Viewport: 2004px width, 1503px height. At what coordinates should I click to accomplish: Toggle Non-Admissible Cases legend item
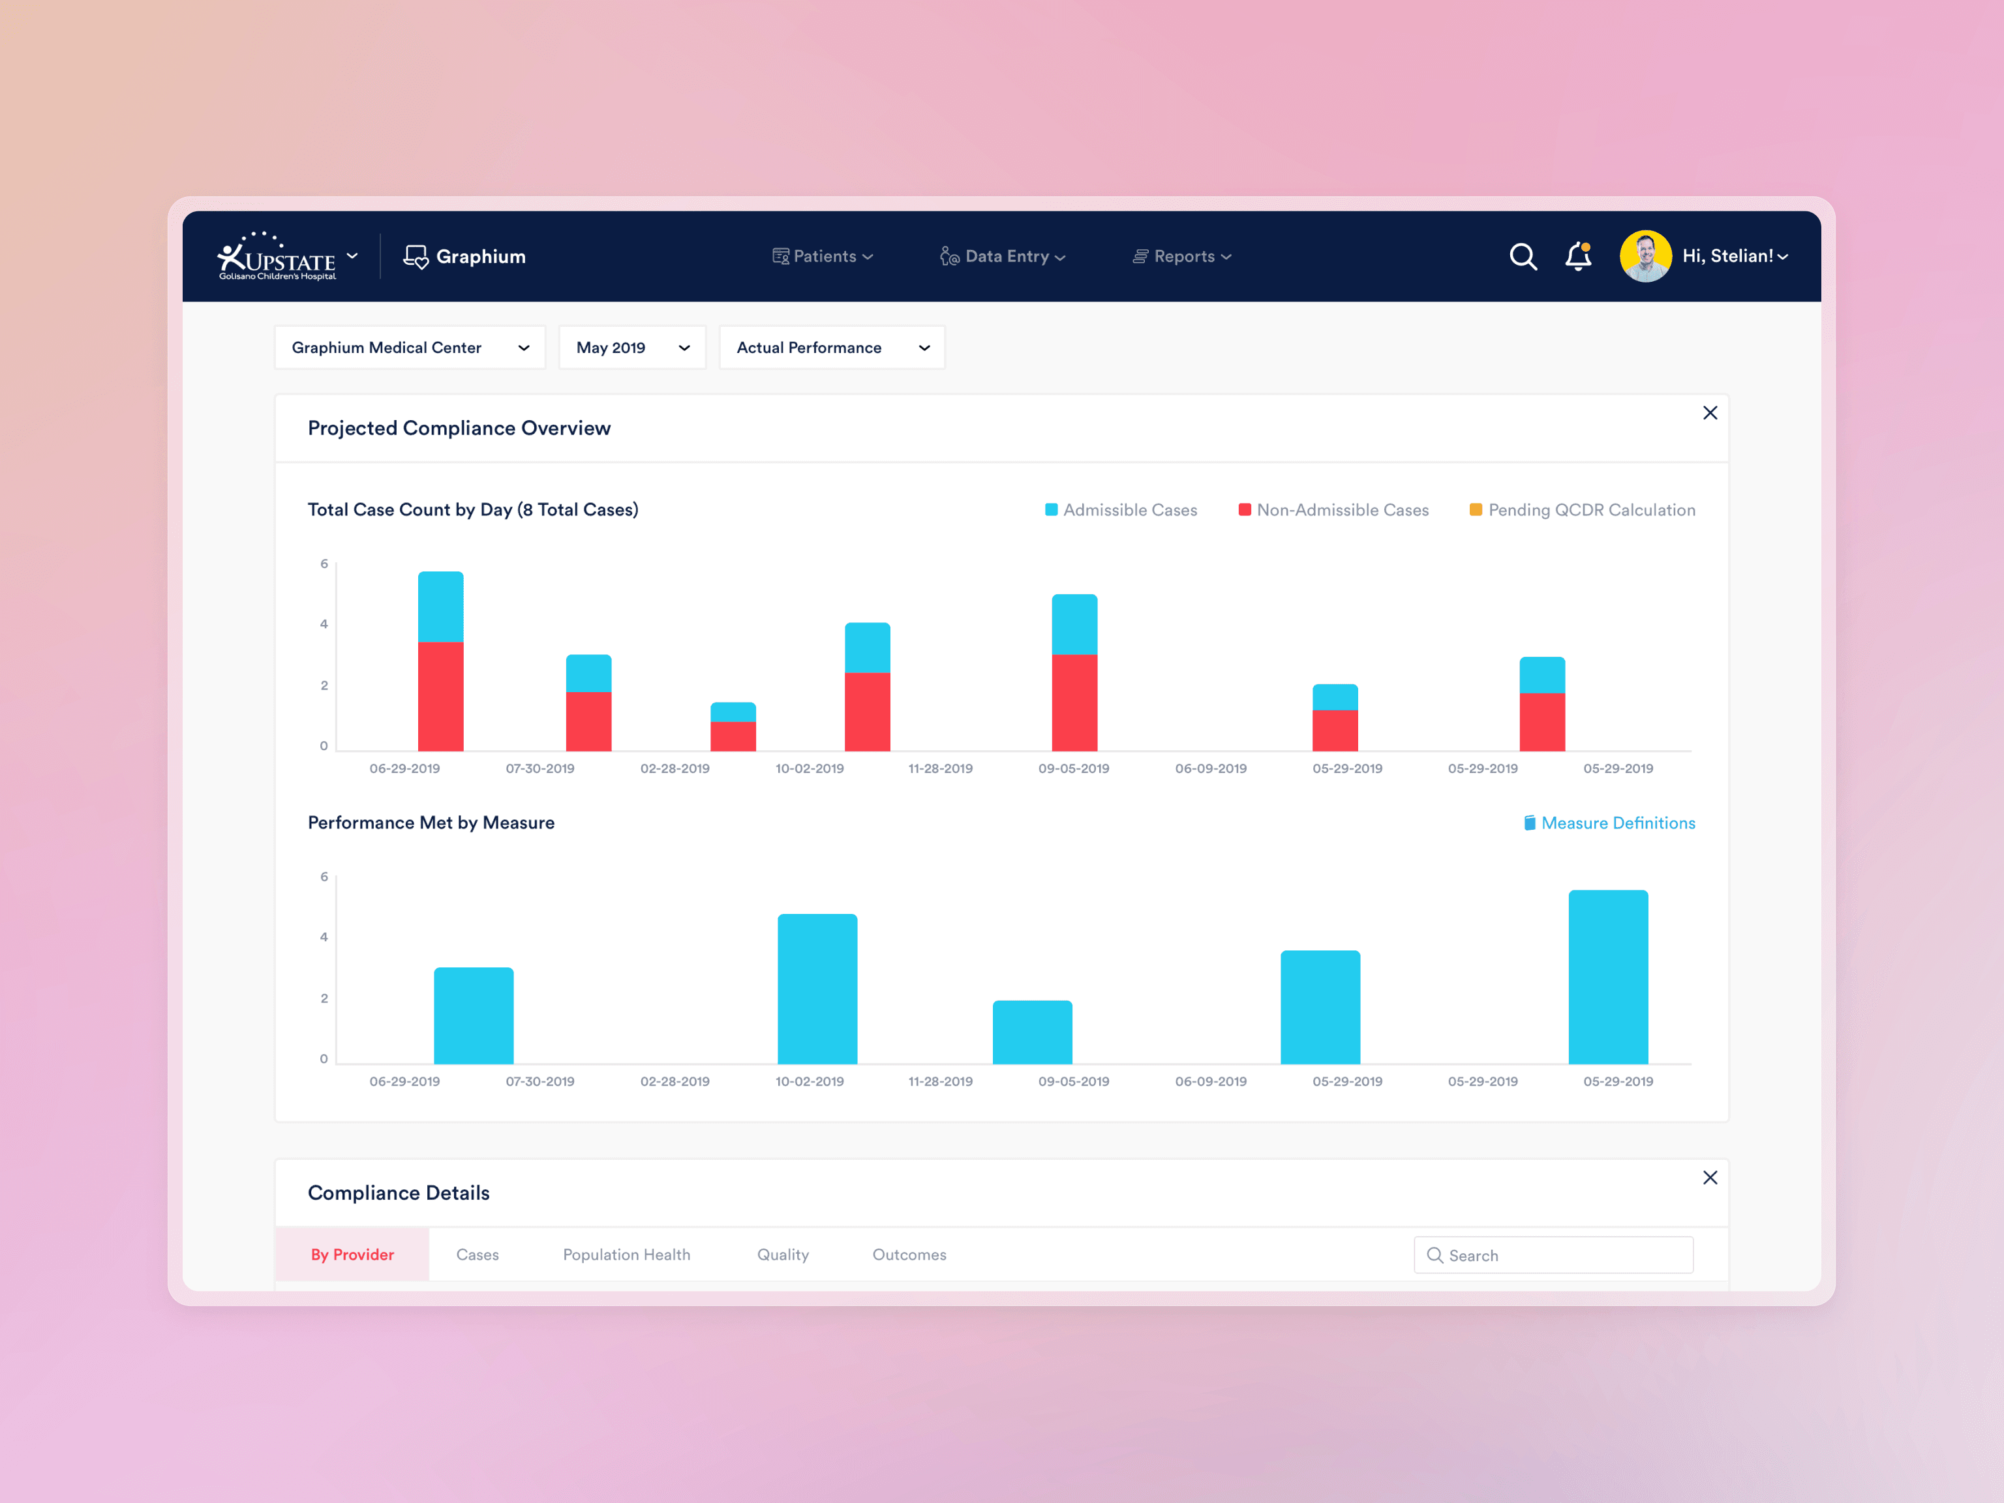pyautogui.click(x=1333, y=510)
